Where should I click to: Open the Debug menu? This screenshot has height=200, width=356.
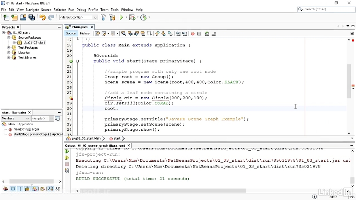[81, 10]
